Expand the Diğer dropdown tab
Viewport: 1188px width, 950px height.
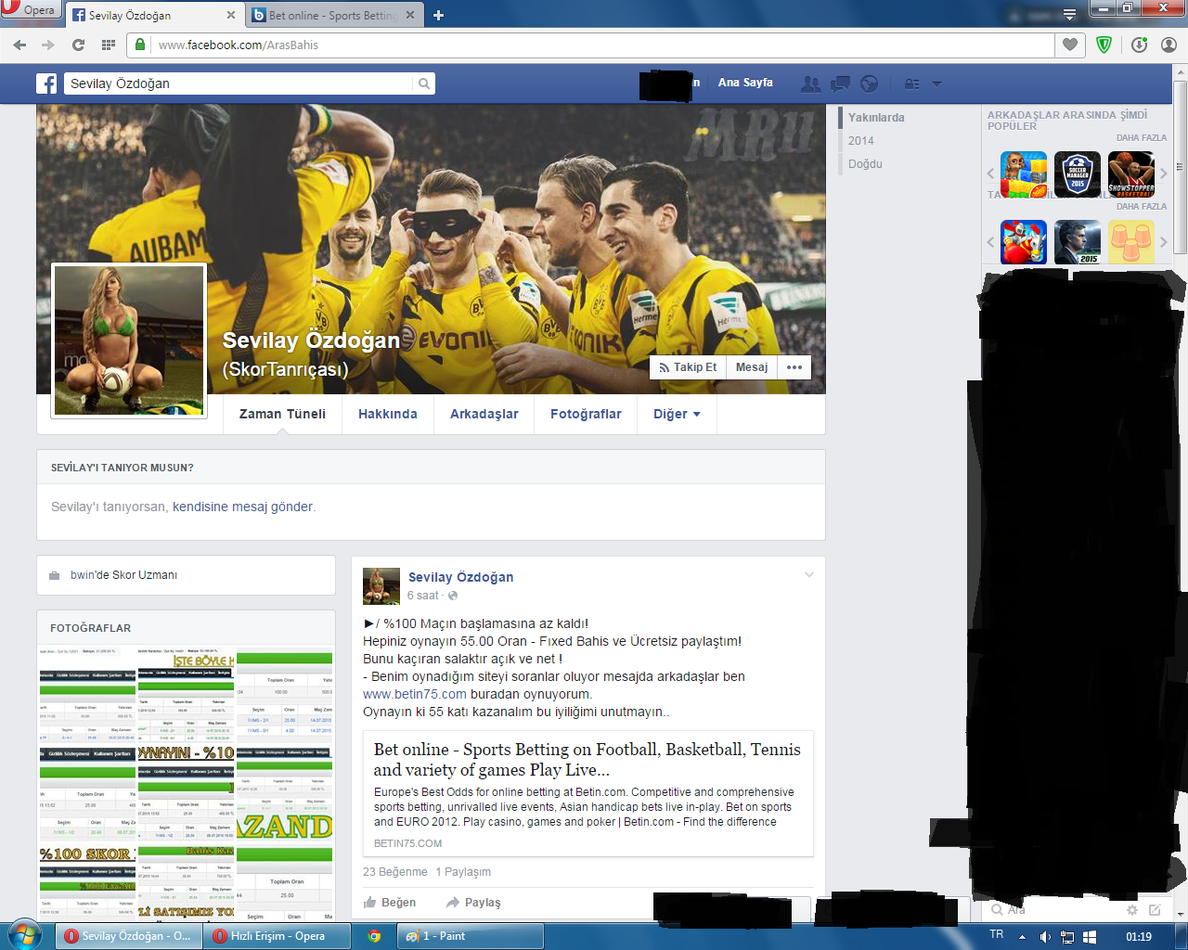tap(677, 415)
